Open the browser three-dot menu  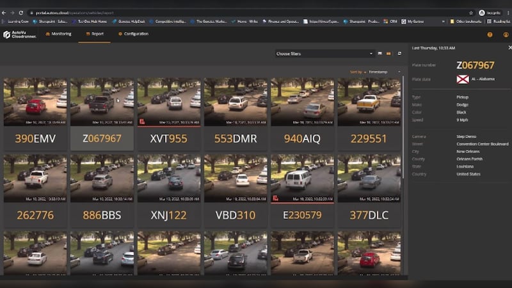coord(508,13)
